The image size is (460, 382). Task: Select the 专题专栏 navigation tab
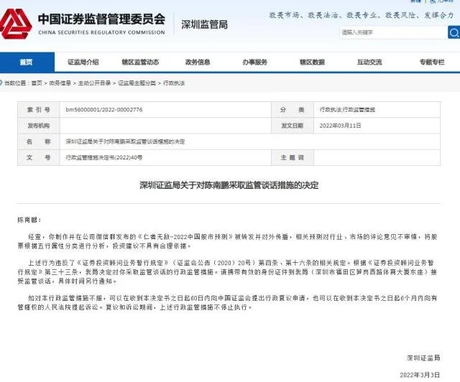point(432,62)
